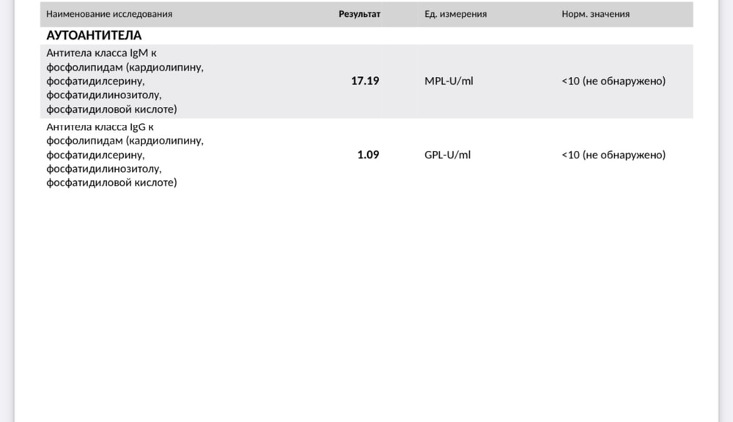Image resolution: width=733 pixels, height=422 pixels.
Task: Click the IgM row norm value '<10 (не обнаружено)'
Action: coord(614,81)
